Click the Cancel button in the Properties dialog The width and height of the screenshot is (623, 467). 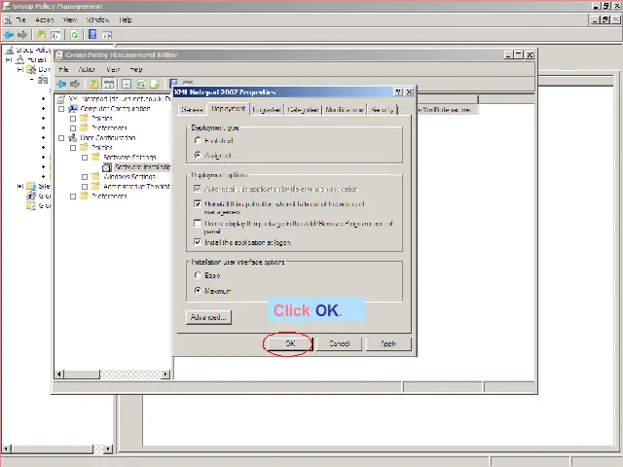tap(339, 343)
